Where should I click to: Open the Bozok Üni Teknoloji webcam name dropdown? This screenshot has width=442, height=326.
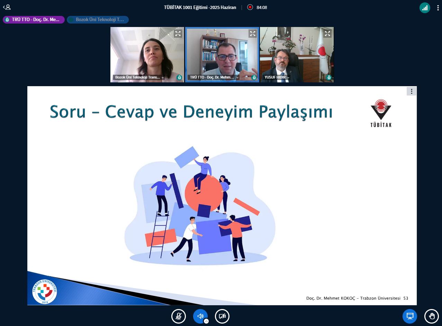click(139, 78)
